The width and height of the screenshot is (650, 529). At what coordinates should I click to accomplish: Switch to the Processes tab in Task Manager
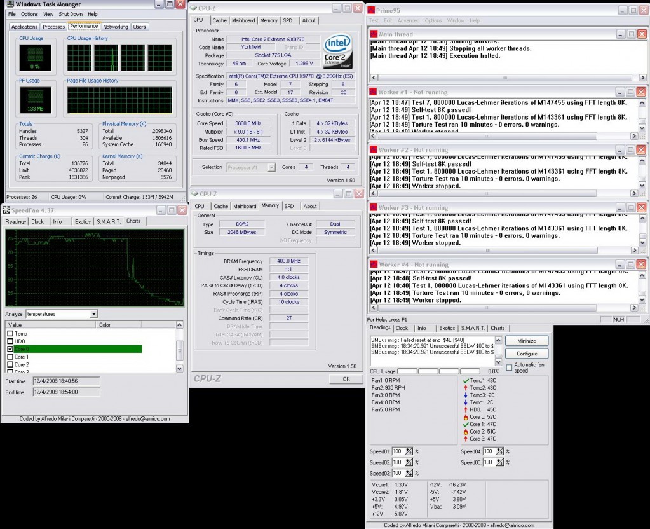pyautogui.click(x=53, y=27)
